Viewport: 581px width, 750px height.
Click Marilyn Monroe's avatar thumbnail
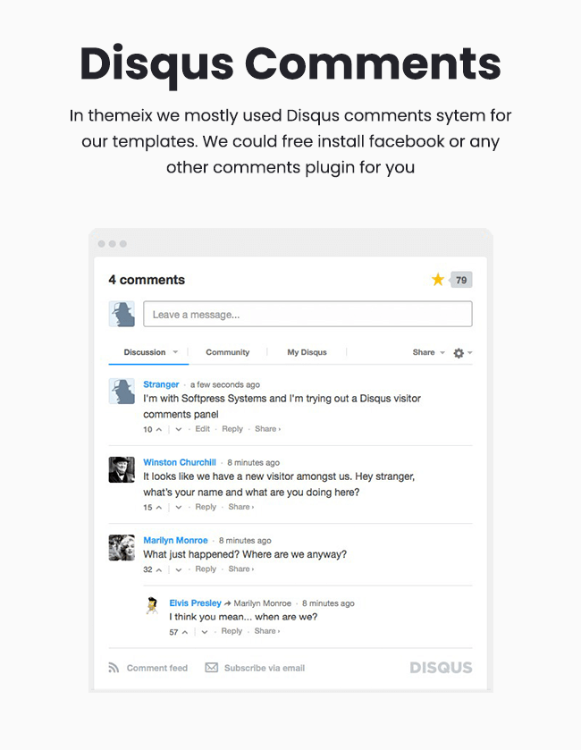click(122, 548)
